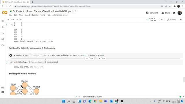
Task: Click the Disk usage bar
Action: [157, 21]
